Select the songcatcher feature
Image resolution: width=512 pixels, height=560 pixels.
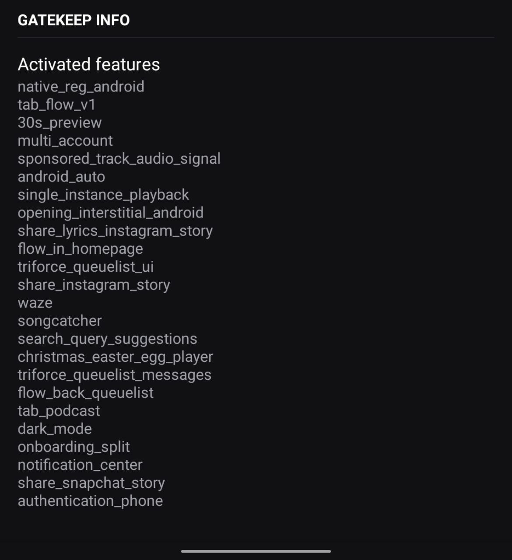click(x=60, y=321)
